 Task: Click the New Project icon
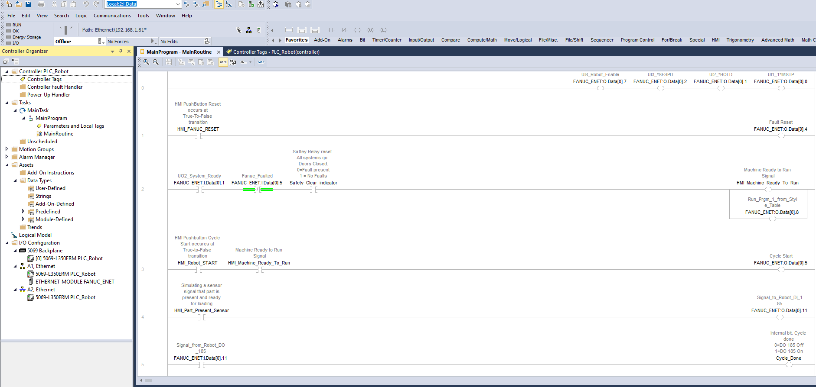[9, 4]
